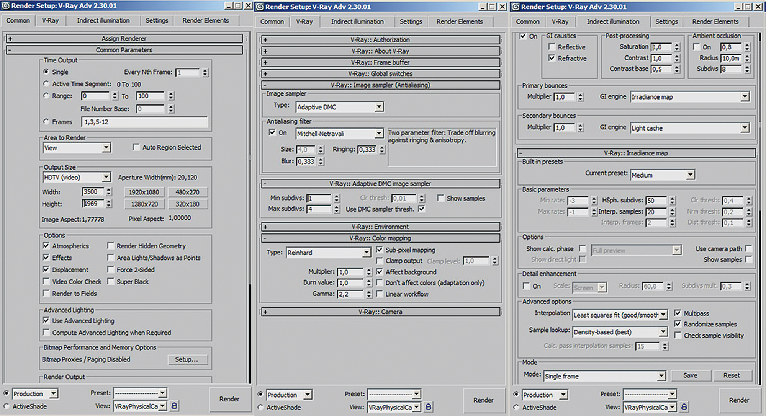Enable the Render Hidden Geometry checkbox
The image size is (766, 416).
pos(111,246)
